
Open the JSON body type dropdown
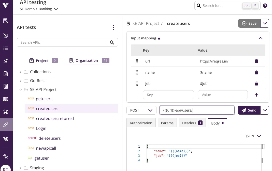(253, 136)
